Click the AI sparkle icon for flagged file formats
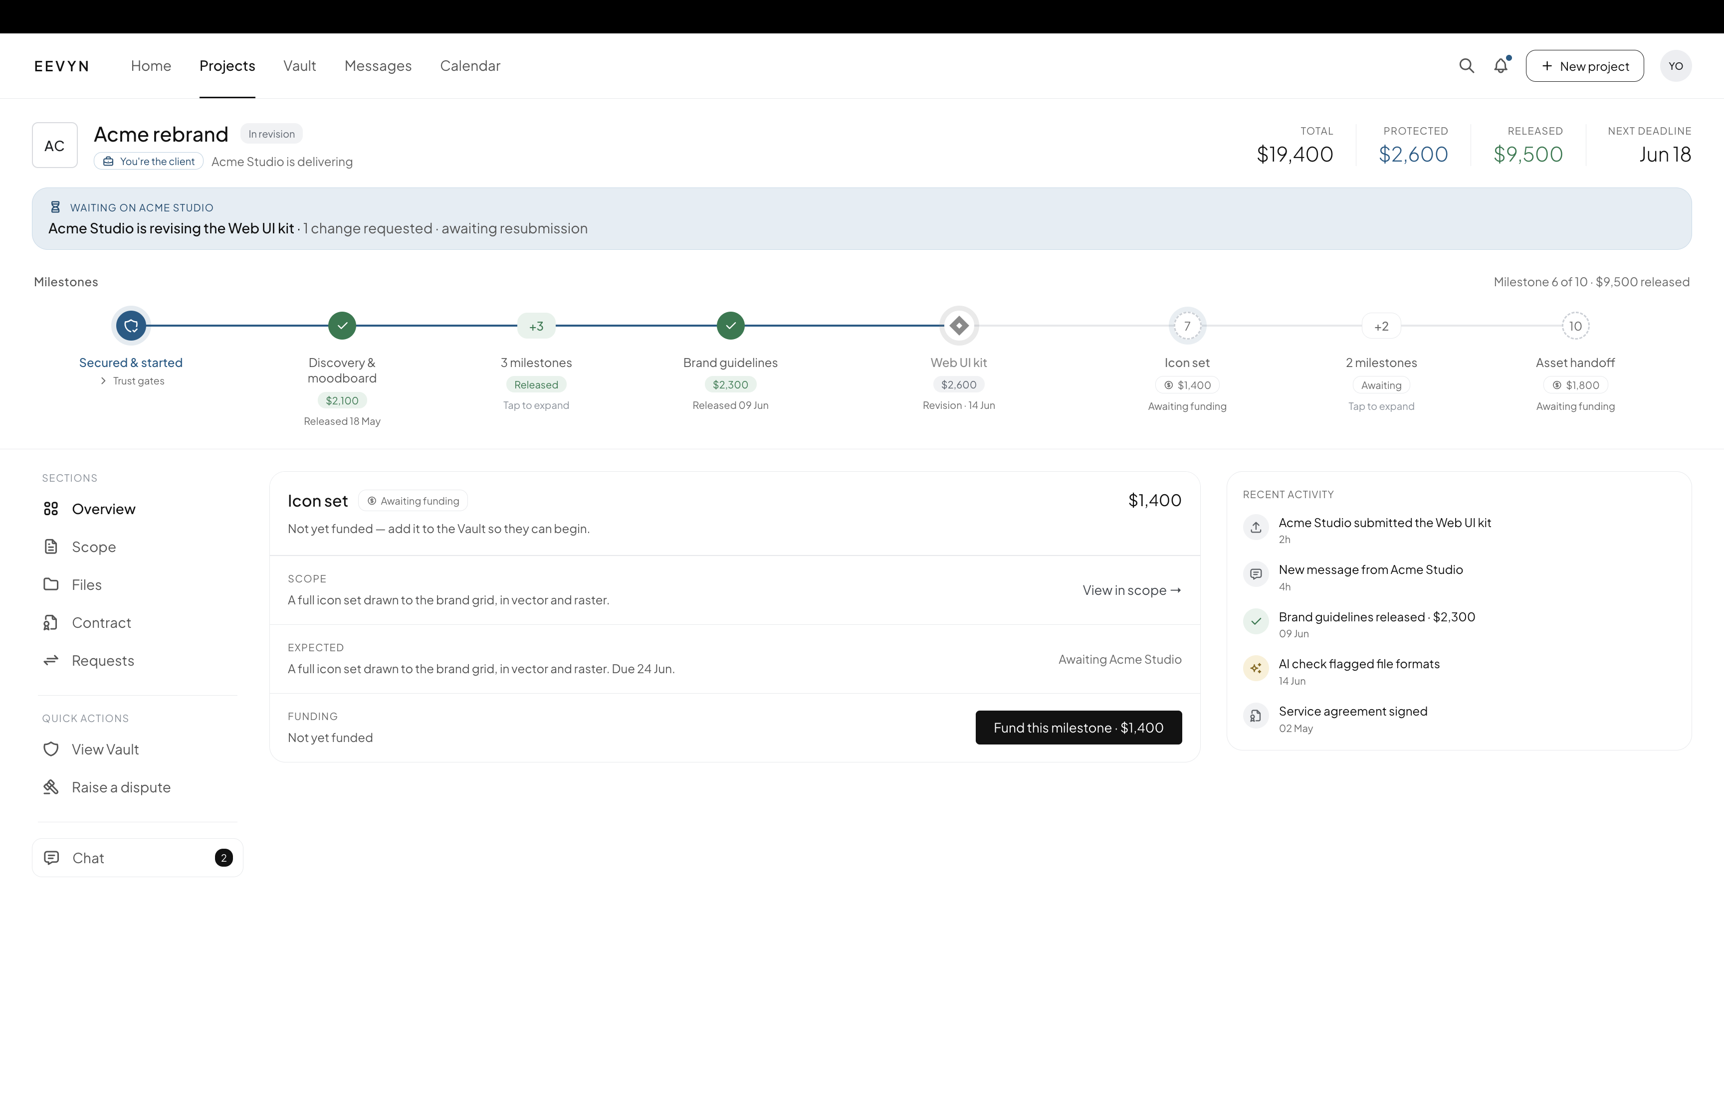 coord(1256,668)
